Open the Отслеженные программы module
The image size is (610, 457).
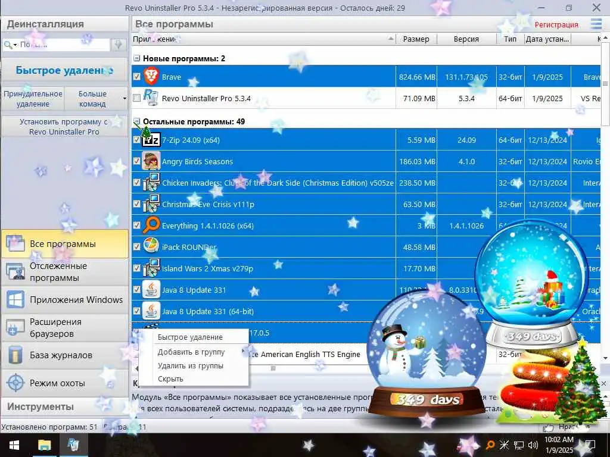point(64,271)
